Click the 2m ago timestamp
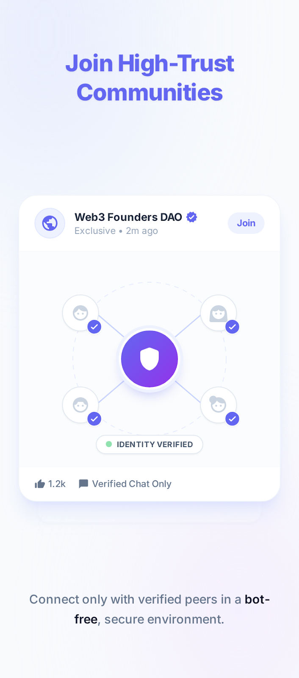The width and height of the screenshot is (299, 678). pos(141,231)
